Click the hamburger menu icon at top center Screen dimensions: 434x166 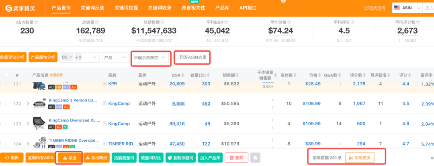pos(283,2)
